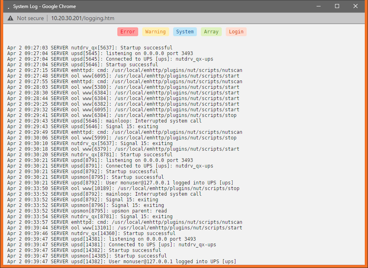Maximize the System Log window
368x268 pixels.
[x=337, y=6]
